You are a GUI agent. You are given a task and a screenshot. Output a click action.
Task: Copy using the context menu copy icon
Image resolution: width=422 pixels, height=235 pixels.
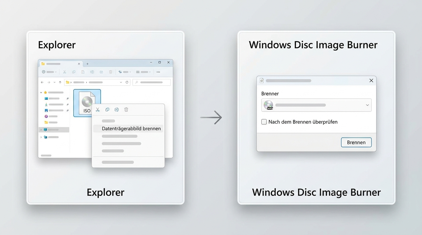click(x=107, y=110)
